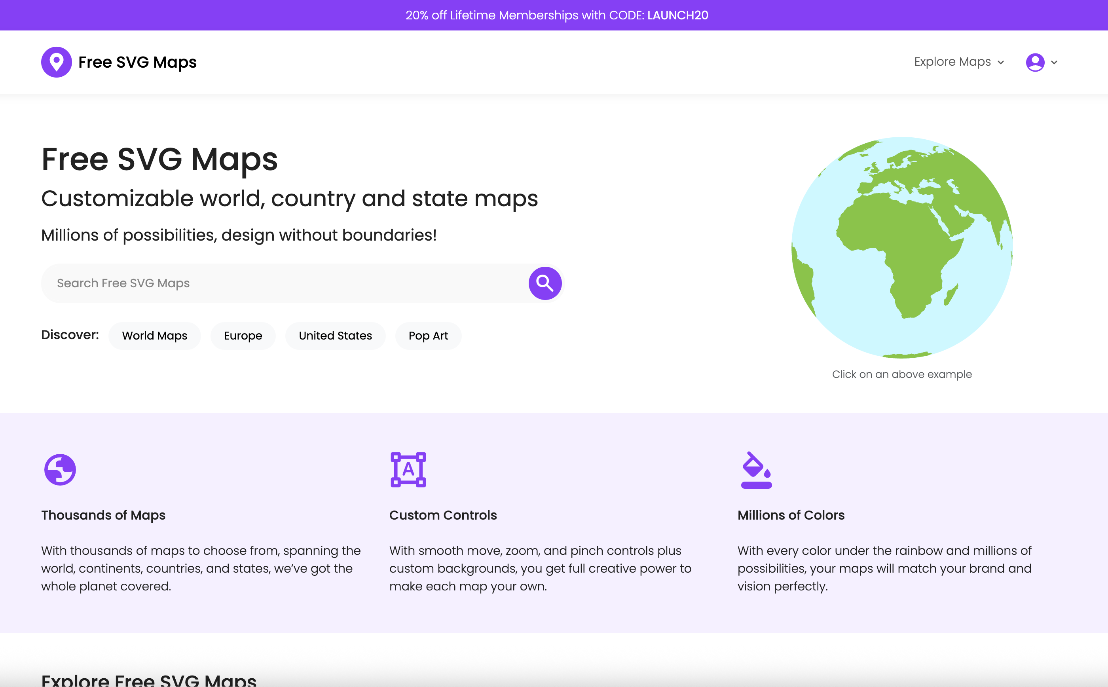The height and width of the screenshot is (687, 1108).
Task: Click the Free SVG Maps wordmark to go home
Action: point(137,62)
